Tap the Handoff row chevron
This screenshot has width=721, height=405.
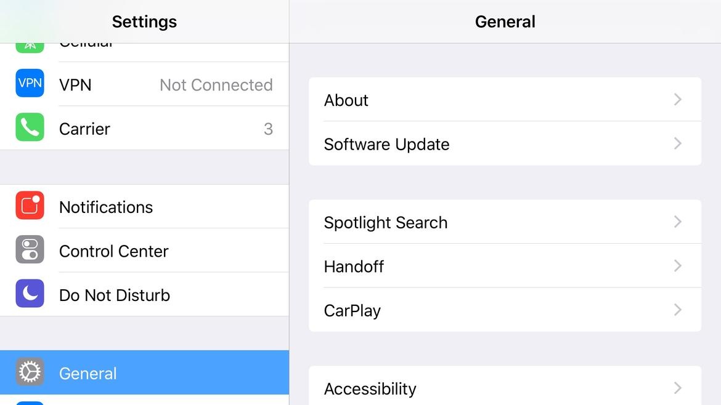click(677, 266)
